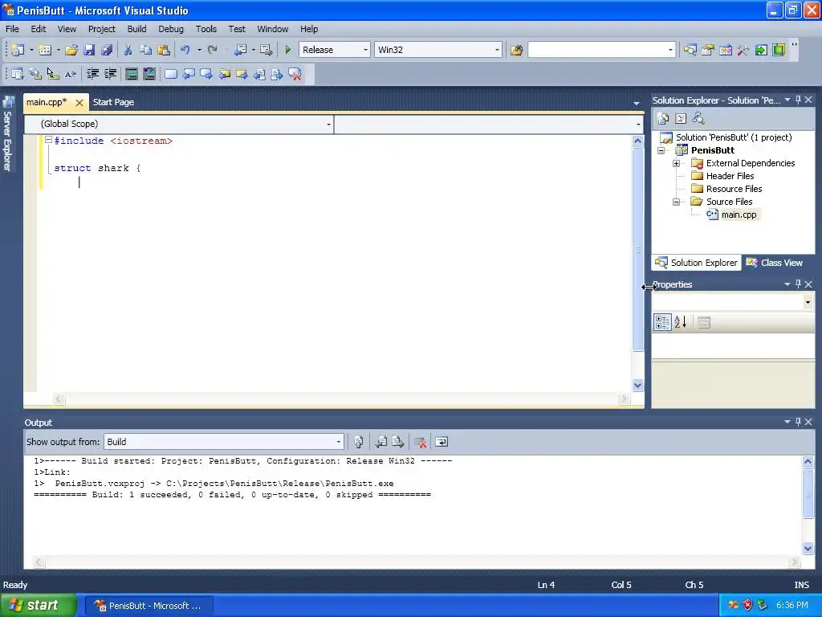Toggle auto-hide pin on the Properties panel
This screenshot has height=617, width=822.
[798, 284]
